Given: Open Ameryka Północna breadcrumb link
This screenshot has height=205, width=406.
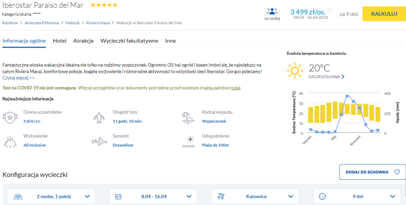Looking at the screenshot, I should coord(42,23).
